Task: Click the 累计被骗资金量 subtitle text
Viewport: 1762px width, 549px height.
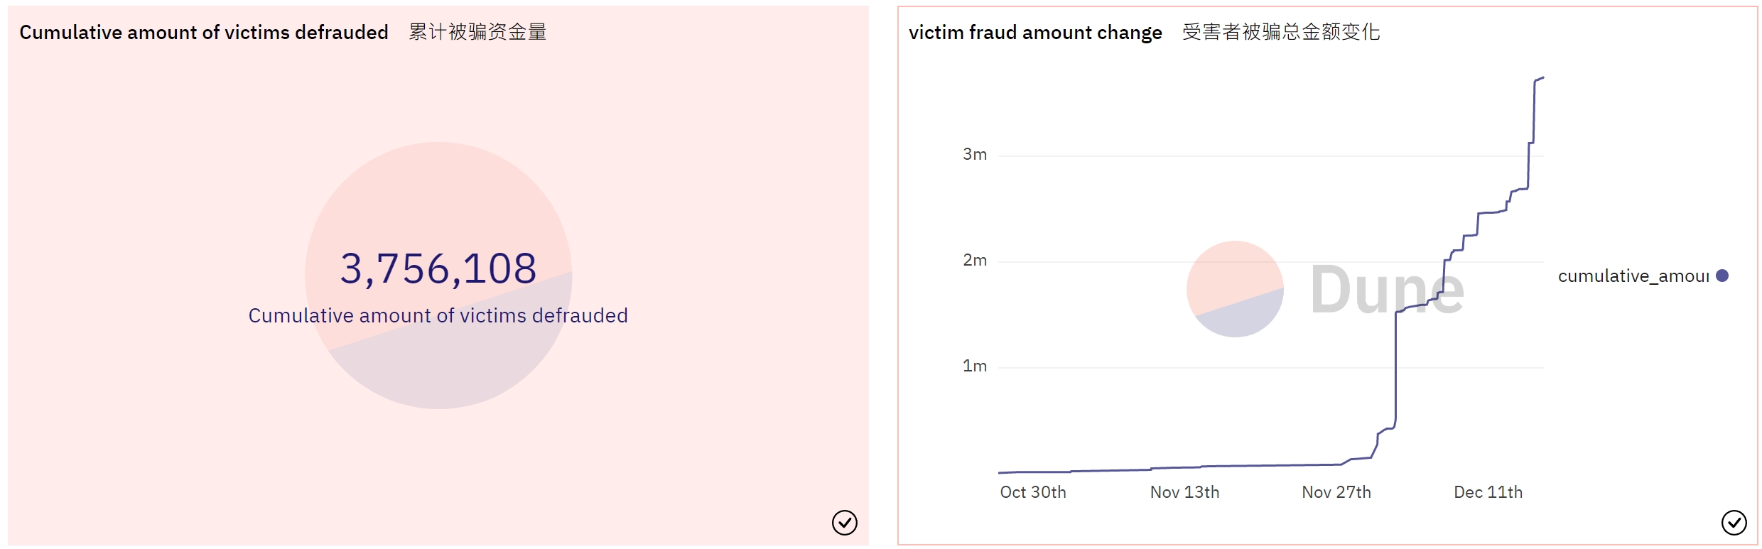Action: 477,32
